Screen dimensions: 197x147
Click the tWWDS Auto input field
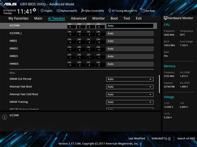pyautogui.click(x=130, y=64)
